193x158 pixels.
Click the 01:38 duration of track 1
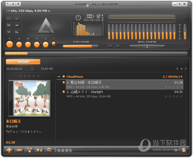[178, 82]
